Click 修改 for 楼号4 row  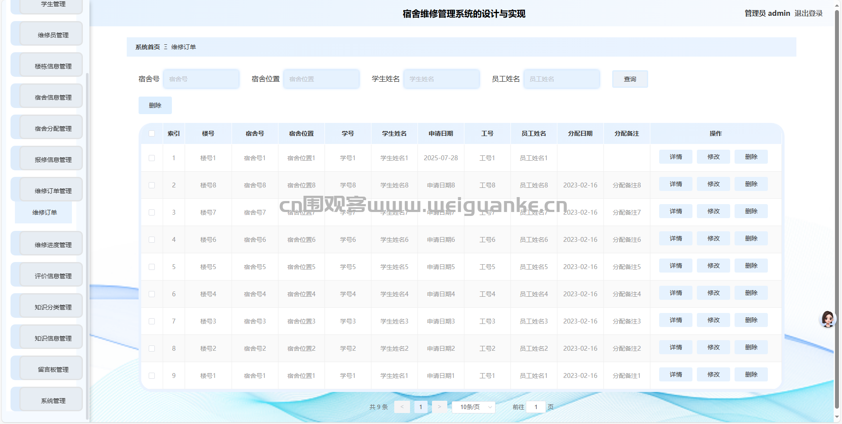pyautogui.click(x=714, y=293)
